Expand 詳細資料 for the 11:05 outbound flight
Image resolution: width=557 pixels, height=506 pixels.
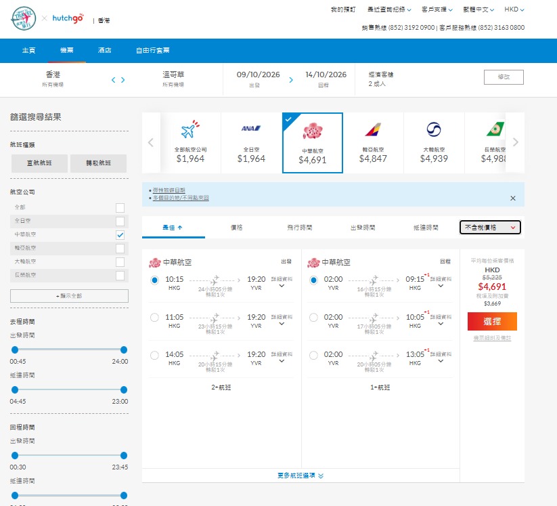tap(282, 320)
